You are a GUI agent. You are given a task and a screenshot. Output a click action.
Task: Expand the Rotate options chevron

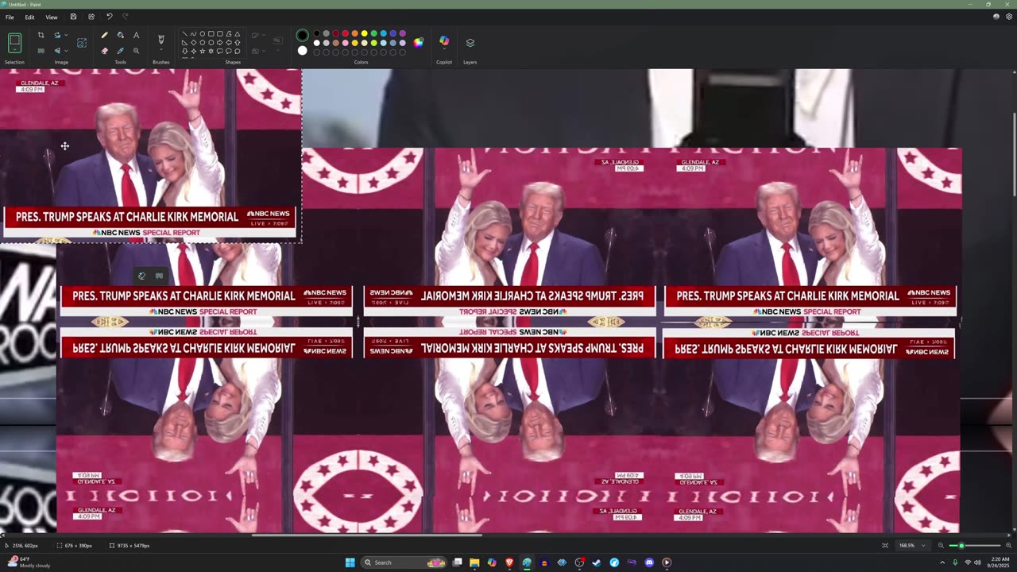tap(65, 35)
